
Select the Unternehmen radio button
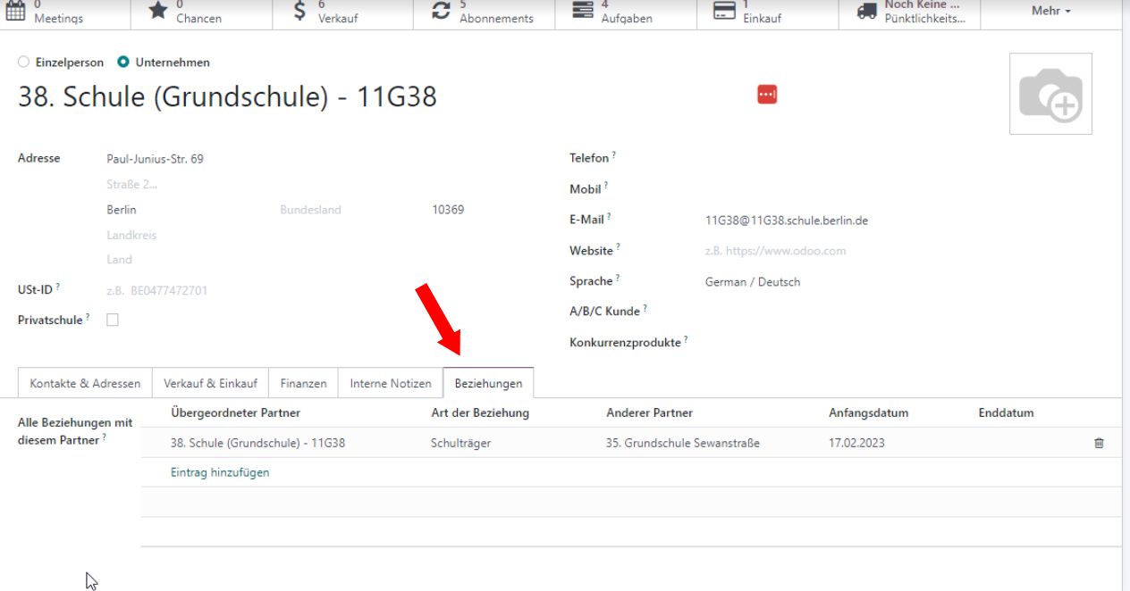pyautogui.click(x=123, y=62)
